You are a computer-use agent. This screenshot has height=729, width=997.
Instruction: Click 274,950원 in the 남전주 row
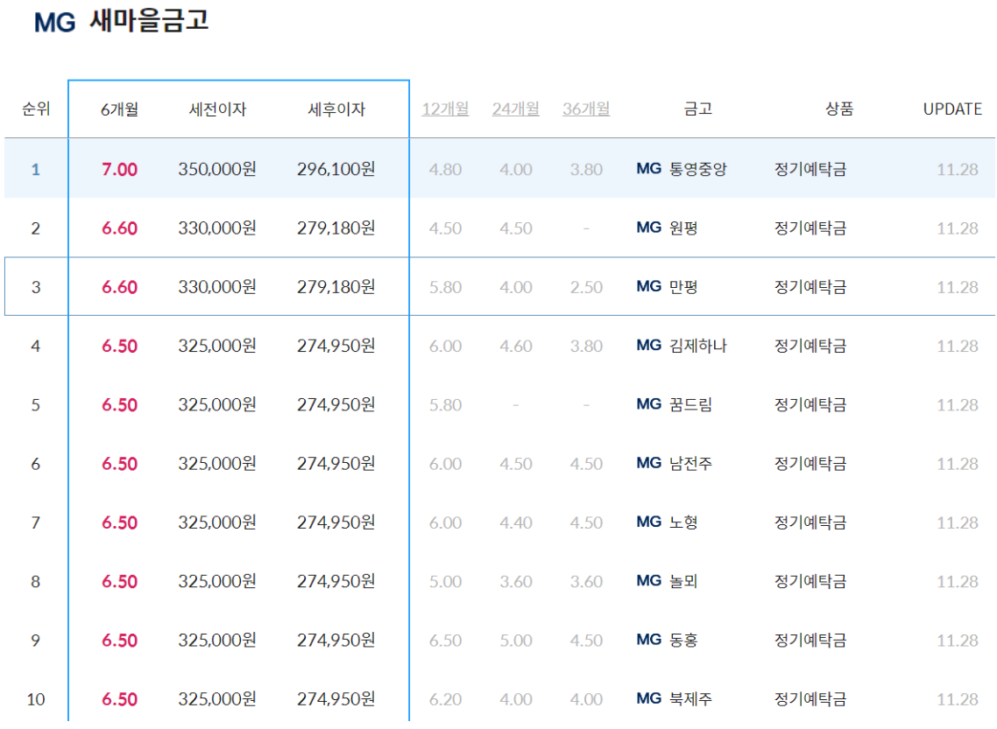[x=336, y=464]
